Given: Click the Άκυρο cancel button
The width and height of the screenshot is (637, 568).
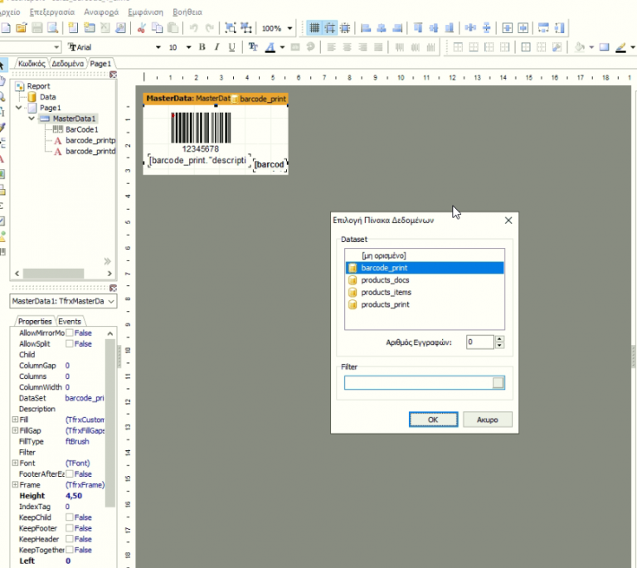Looking at the screenshot, I should [488, 420].
